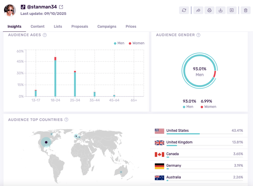Print the influencer report
Viewport: 253px width, 186px height.
(209, 10)
